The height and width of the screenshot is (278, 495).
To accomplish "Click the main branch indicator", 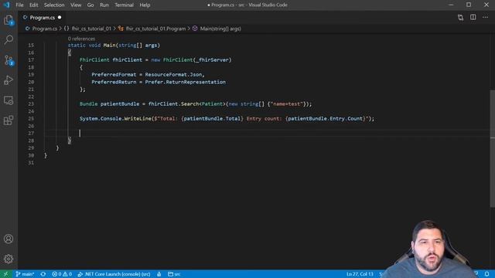I will pos(25,274).
